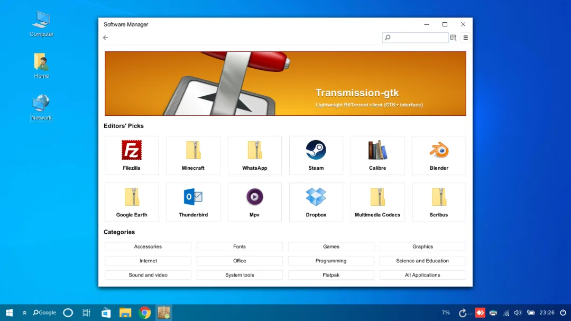Click the Cortana-style circle icon
The height and width of the screenshot is (321, 571).
68,313
